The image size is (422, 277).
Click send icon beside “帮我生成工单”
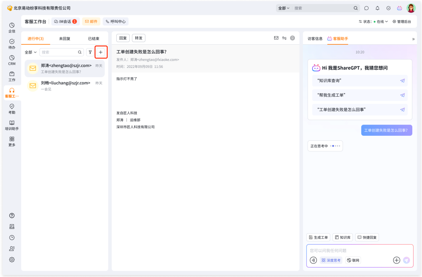click(402, 95)
